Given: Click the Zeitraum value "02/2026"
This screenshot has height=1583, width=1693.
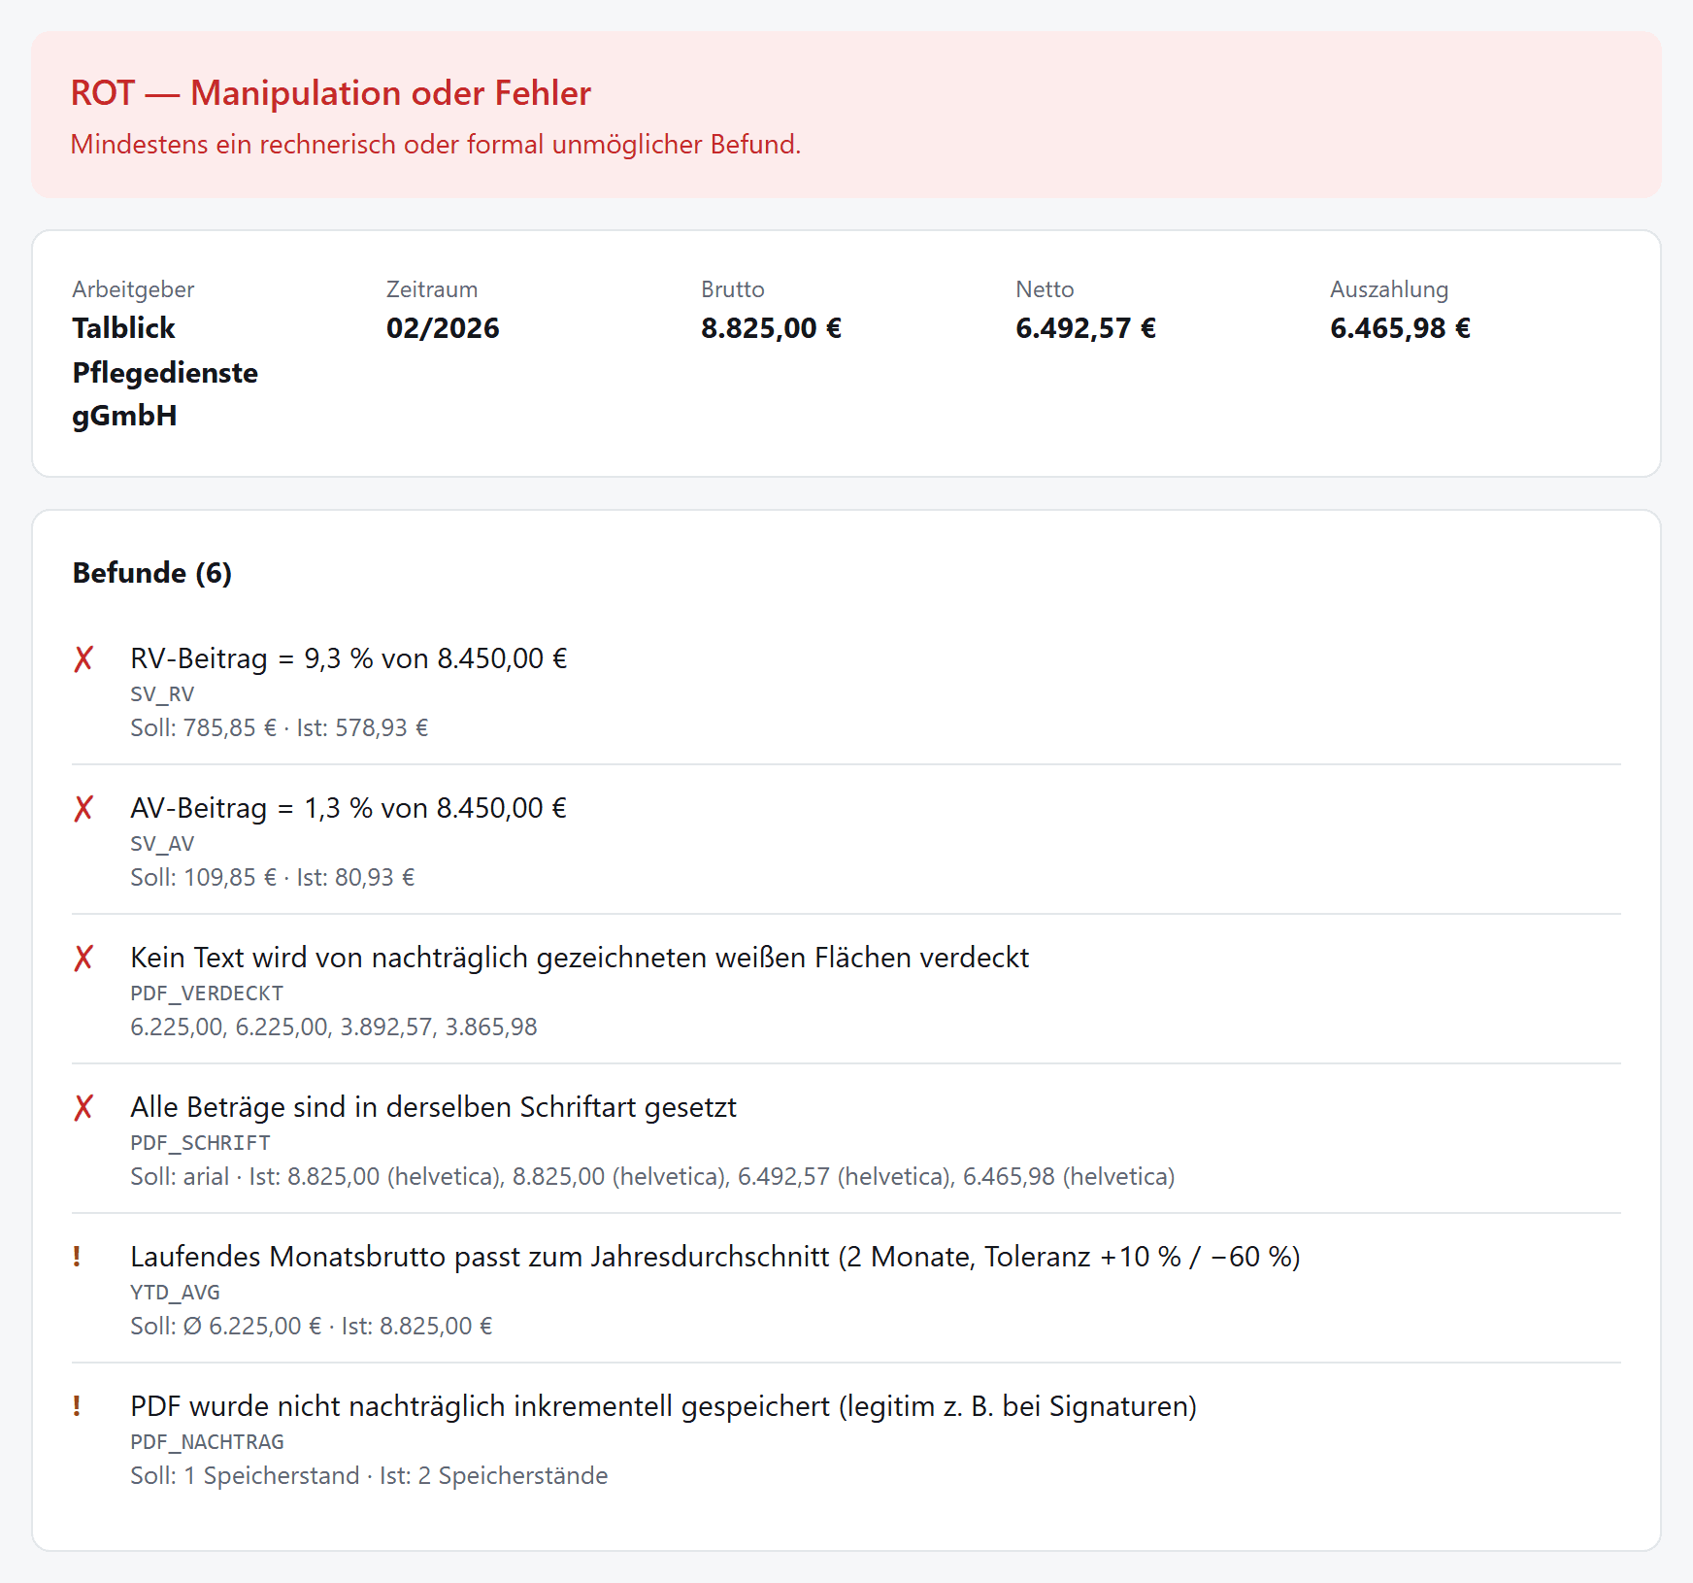Looking at the screenshot, I should (443, 328).
